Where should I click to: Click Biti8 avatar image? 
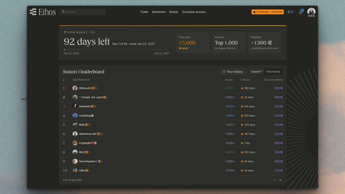(75, 125)
